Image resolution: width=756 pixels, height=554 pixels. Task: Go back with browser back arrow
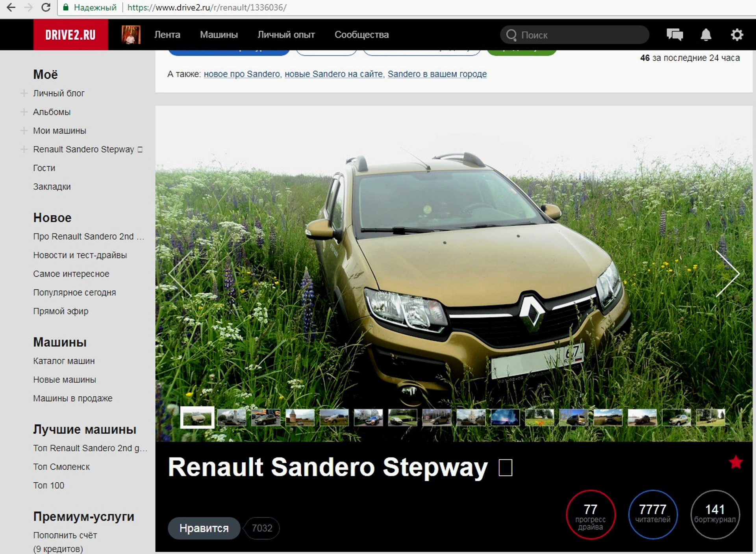(11, 7)
